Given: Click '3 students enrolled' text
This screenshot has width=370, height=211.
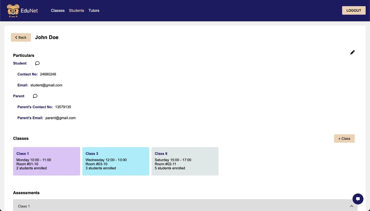Looking at the screenshot, I should click(101, 168).
